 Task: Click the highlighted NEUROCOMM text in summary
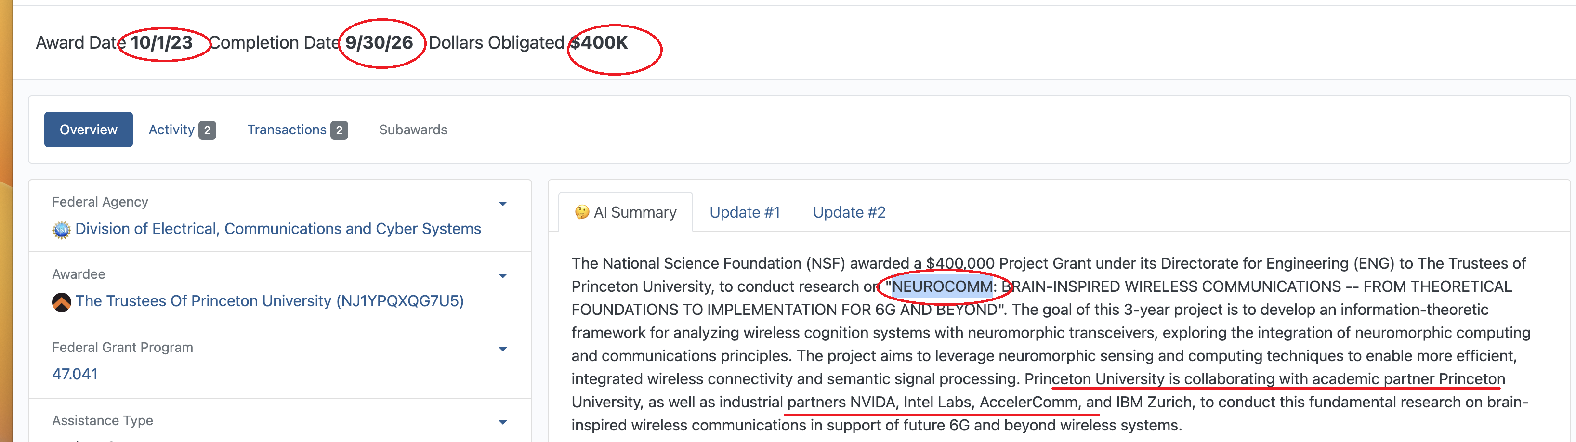point(942,286)
